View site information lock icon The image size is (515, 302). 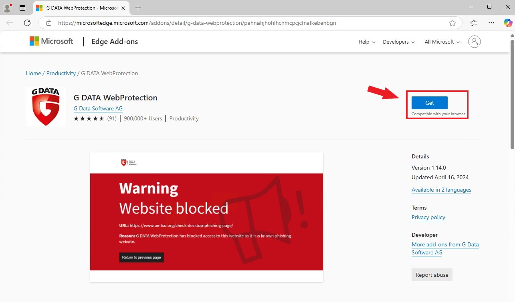click(49, 23)
